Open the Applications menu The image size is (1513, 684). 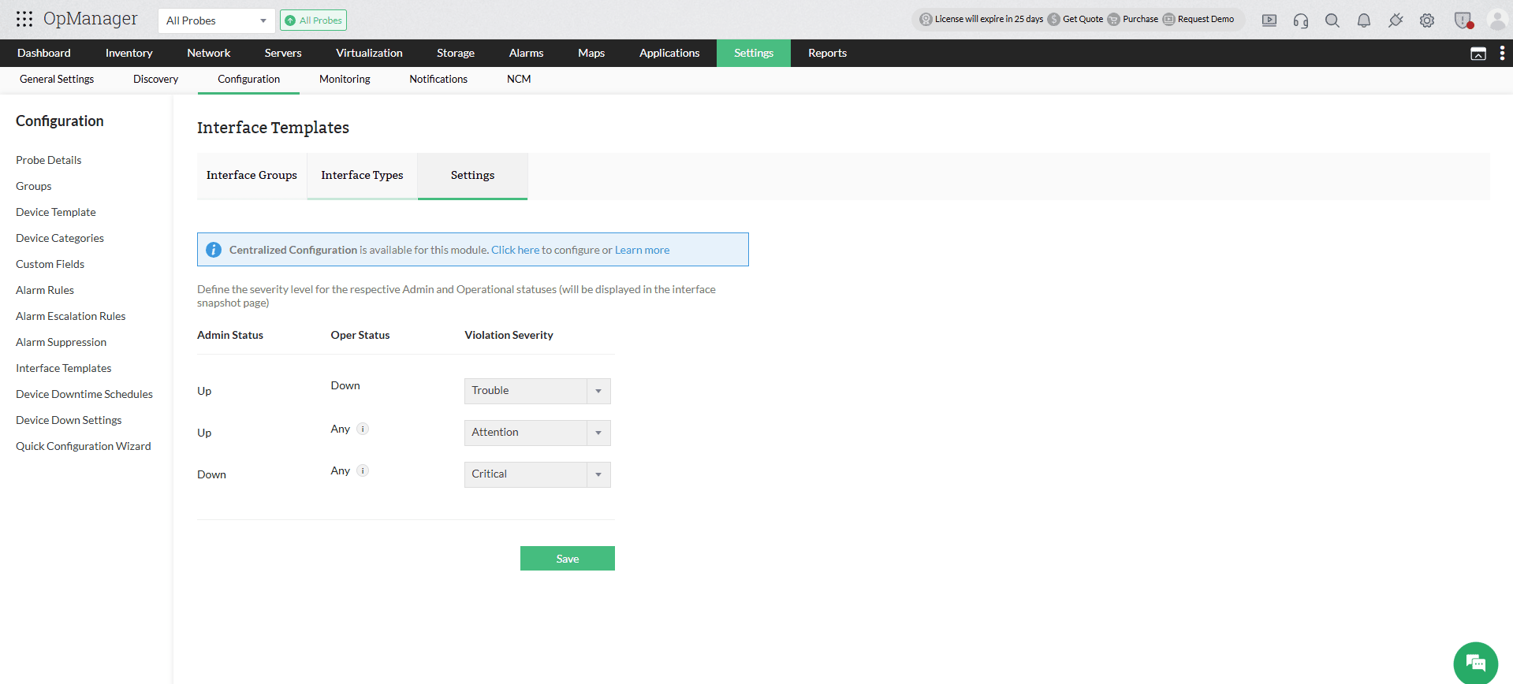click(669, 53)
